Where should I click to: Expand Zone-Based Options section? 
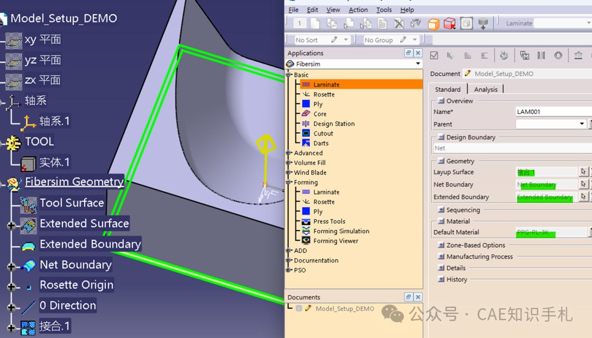coord(441,245)
